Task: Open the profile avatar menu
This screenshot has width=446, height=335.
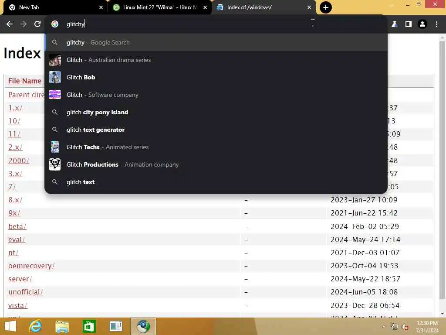Action: 422,24
